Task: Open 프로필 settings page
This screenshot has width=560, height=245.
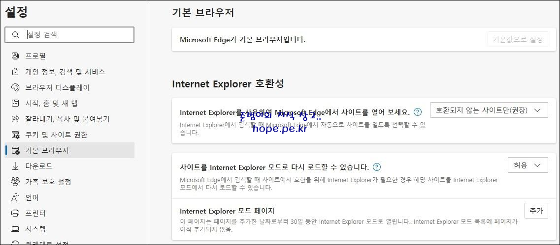Action: pyautogui.click(x=69, y=56)
